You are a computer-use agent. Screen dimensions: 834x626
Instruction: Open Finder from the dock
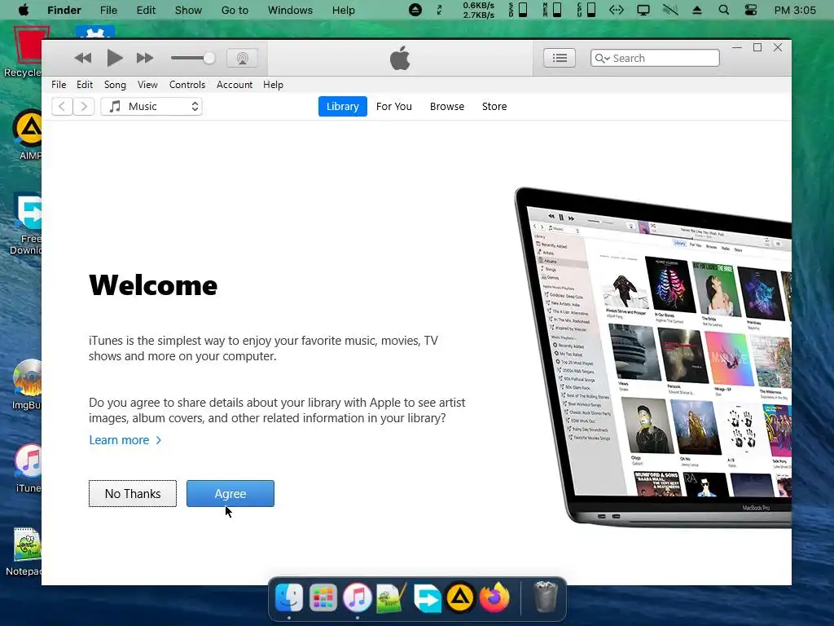[289, 597]
